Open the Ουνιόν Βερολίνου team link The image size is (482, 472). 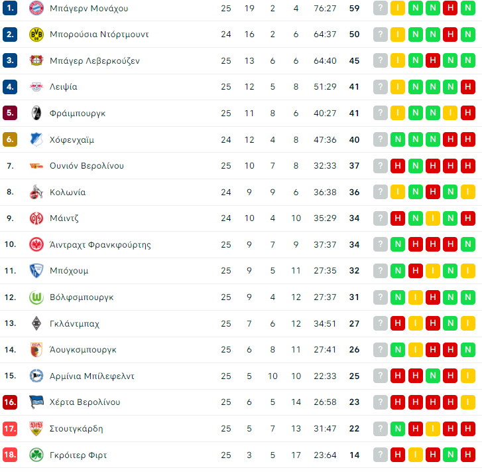pyautogui.click(x=87, y=166)
